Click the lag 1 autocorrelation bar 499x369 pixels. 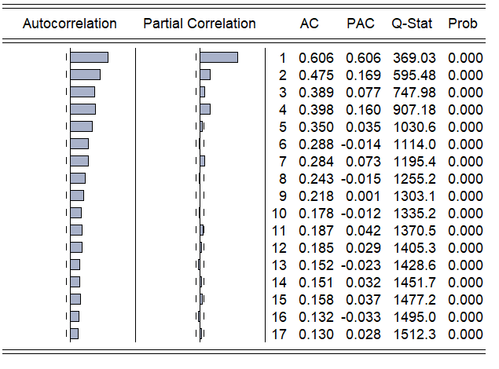pos(89,57)
